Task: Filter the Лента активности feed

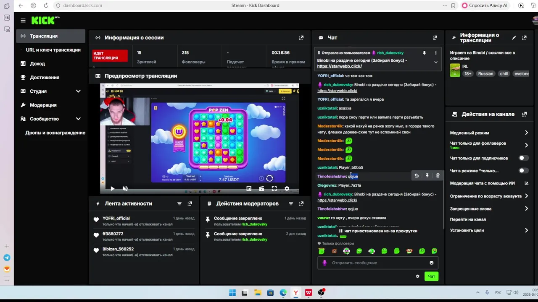Action: point(179,203)
